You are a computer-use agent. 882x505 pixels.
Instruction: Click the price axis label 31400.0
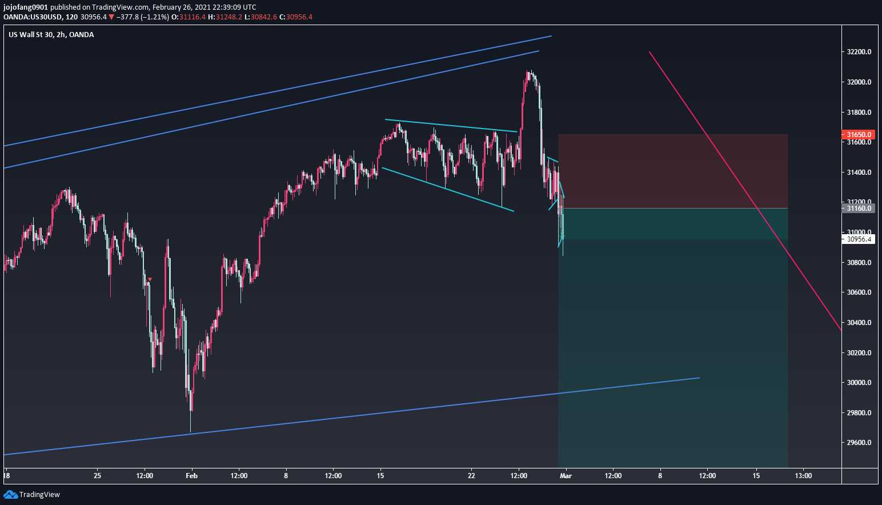(x=859, y=173)
